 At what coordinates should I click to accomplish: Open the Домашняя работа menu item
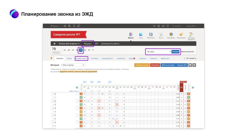[110, 44]
